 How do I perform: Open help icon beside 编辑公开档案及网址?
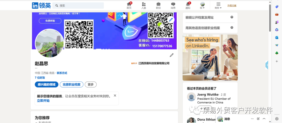pos(232,17)
